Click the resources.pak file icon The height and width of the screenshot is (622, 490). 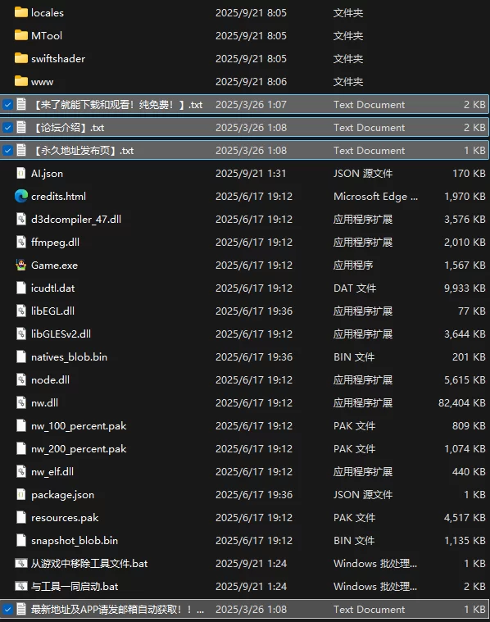coord(21,518)
